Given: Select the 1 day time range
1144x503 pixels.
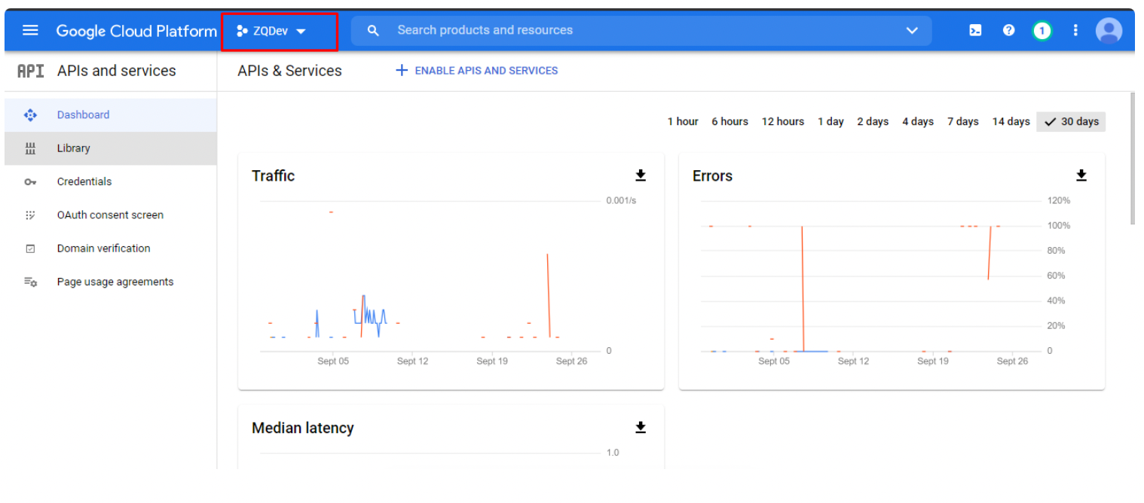Looking at the screenshot, I should [x=830, y=122].
